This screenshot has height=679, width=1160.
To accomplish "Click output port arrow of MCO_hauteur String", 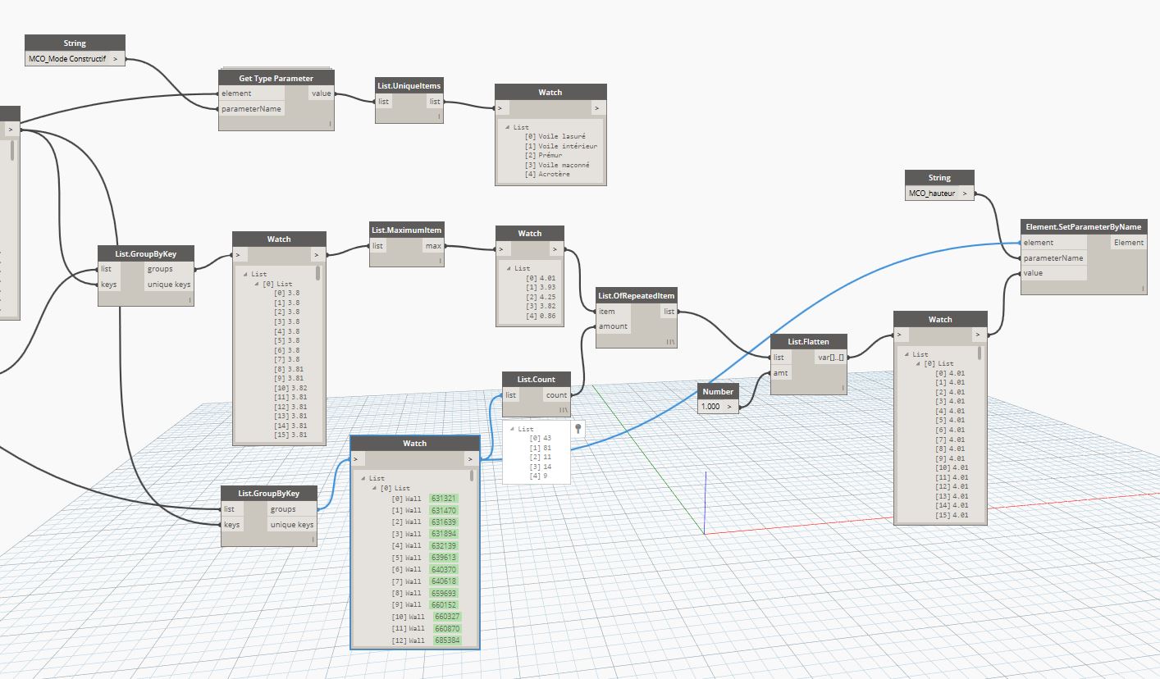I will click(965, 194).
